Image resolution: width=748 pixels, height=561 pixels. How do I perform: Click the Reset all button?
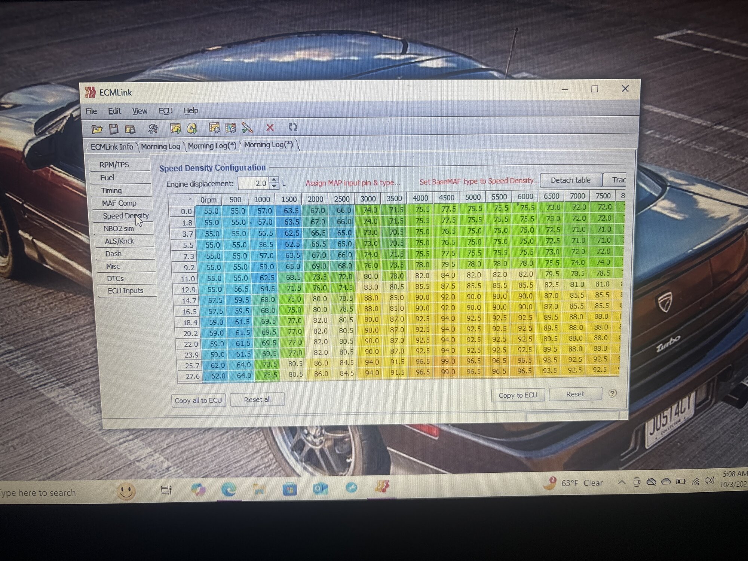(x=257, y=399)
